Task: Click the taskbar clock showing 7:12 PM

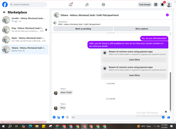Action: point(164,126)
